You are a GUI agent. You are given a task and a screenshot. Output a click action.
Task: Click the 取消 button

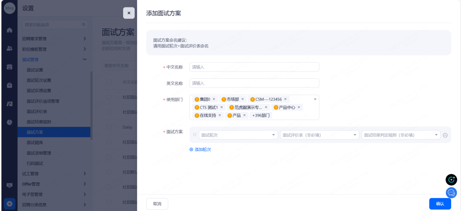click(x=157, y=204)
